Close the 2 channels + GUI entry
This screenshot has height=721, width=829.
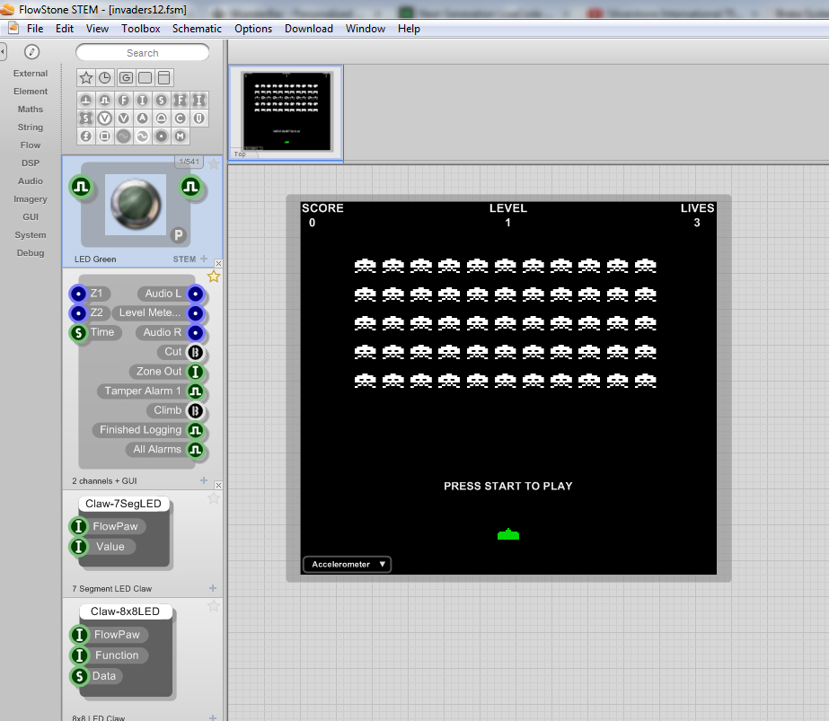click(x=218, y=485)
